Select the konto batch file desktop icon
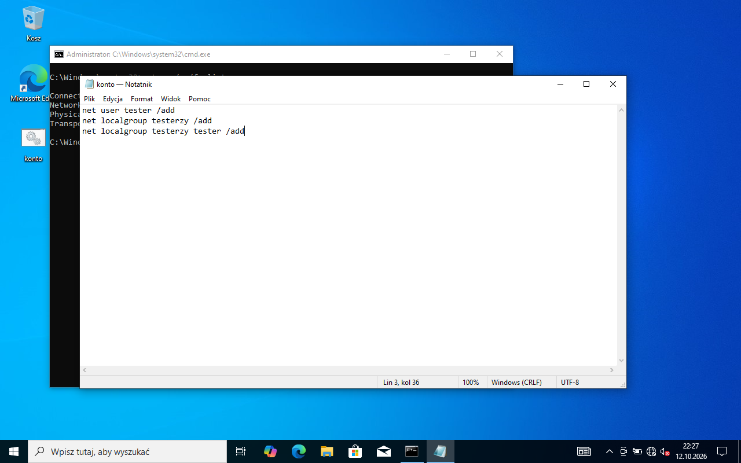This screenshot has height=463, width=741. click(x=33, y=145)
